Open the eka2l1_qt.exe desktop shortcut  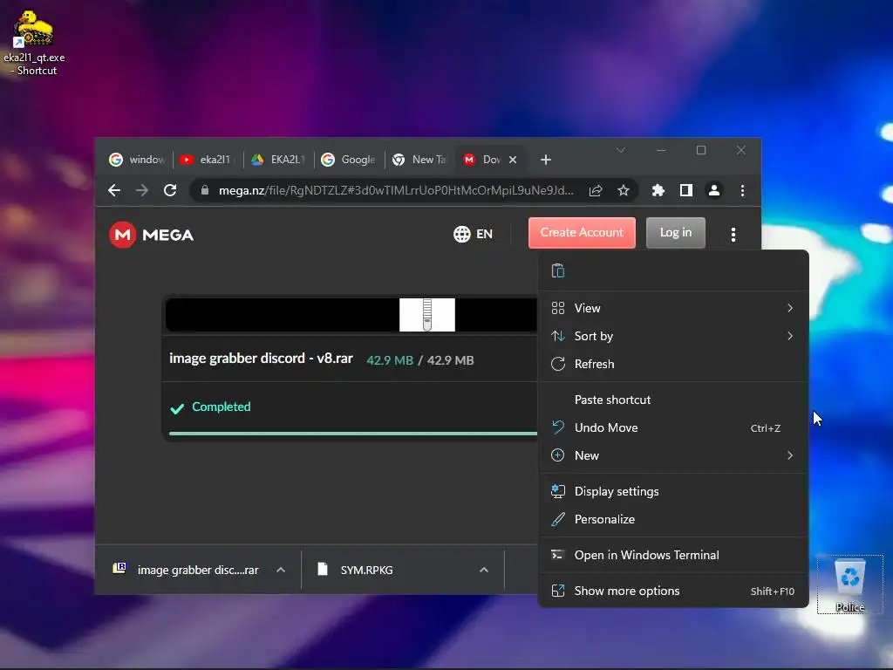click(x=34, y=43)
